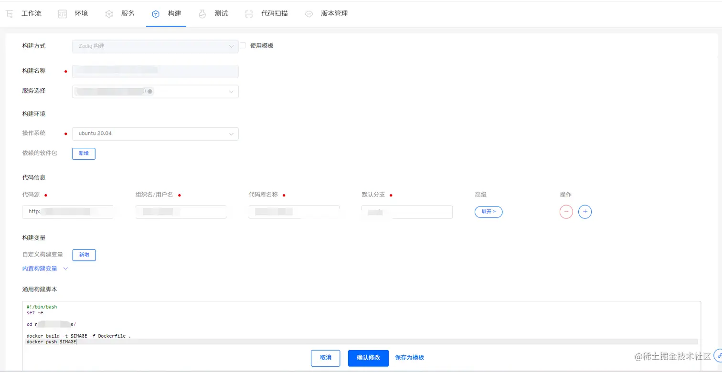Click the 代码源 input field
Viewport: 722px width, 372px height.
tap(67, 212)
